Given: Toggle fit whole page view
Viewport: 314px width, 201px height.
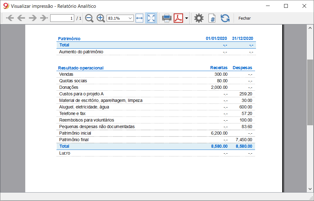Looking at the screenshot, I should point(151,18).
